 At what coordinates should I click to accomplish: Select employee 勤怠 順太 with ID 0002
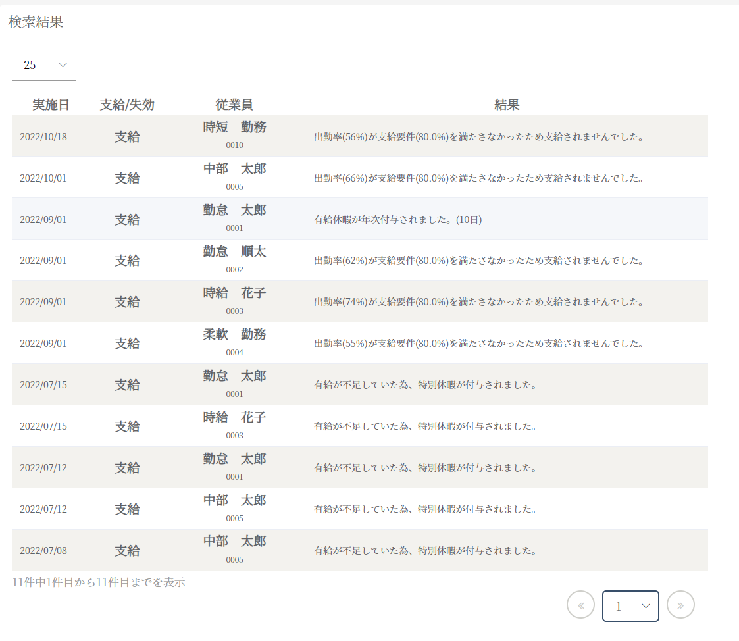coord(234,252)
